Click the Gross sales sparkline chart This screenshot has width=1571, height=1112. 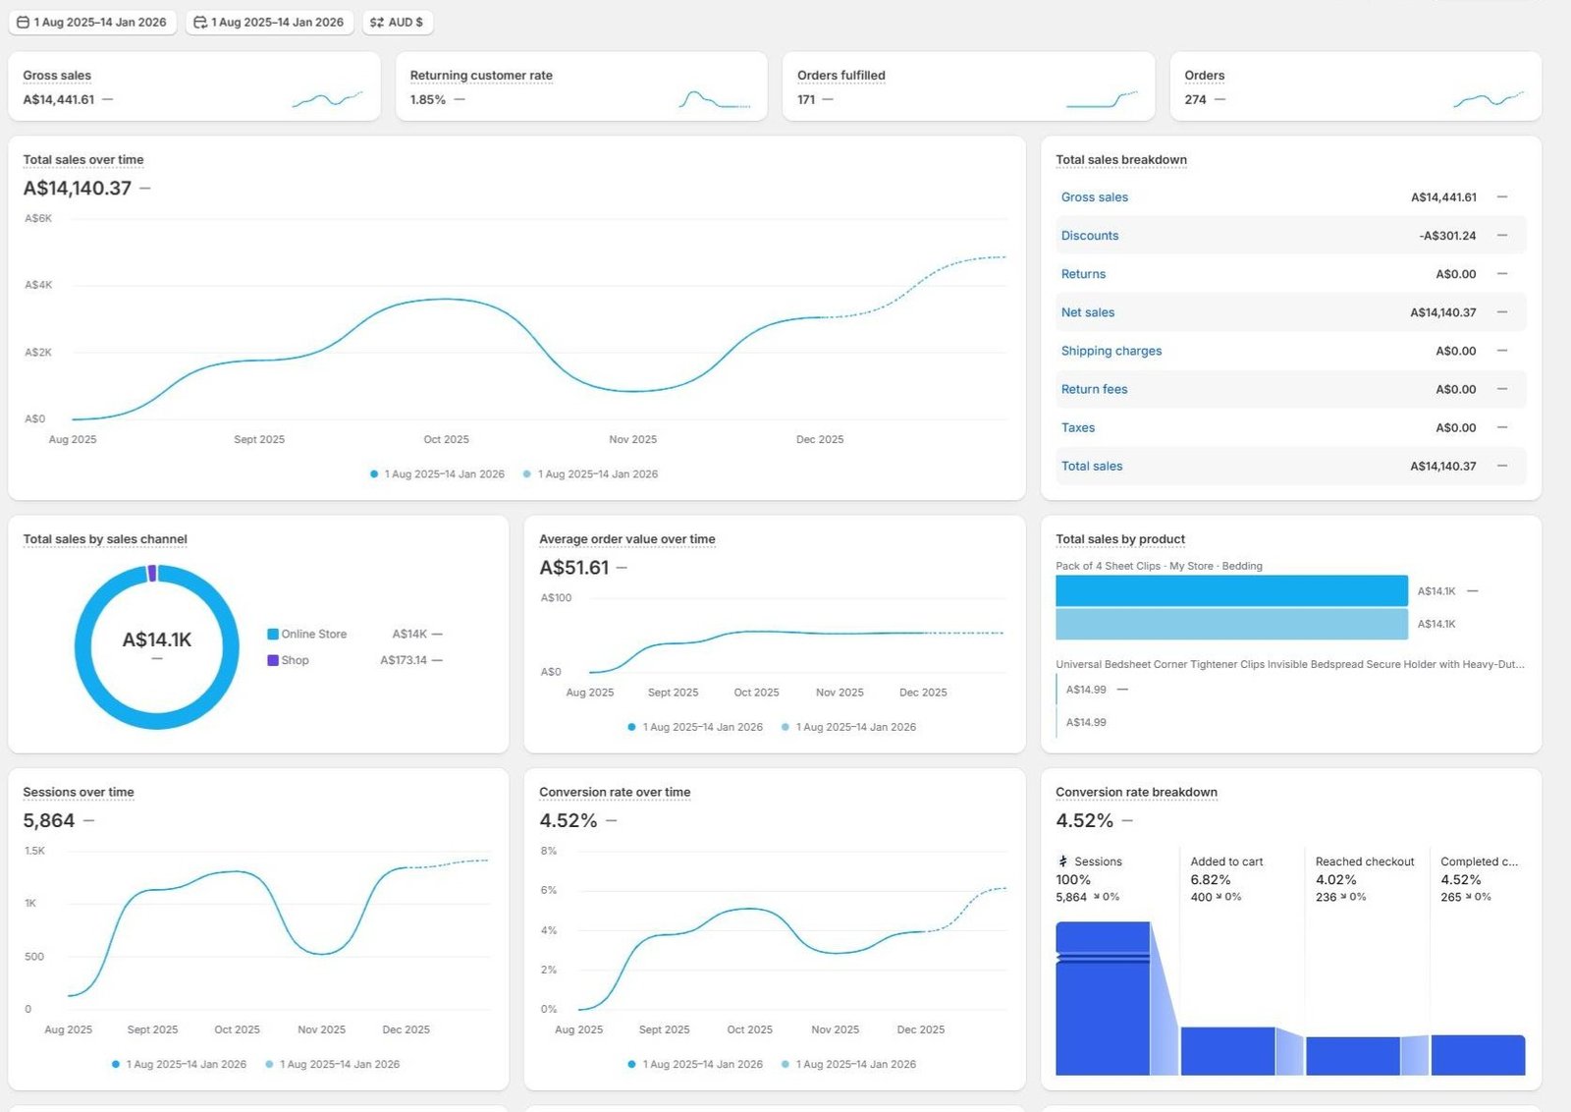tap(327, 99)
